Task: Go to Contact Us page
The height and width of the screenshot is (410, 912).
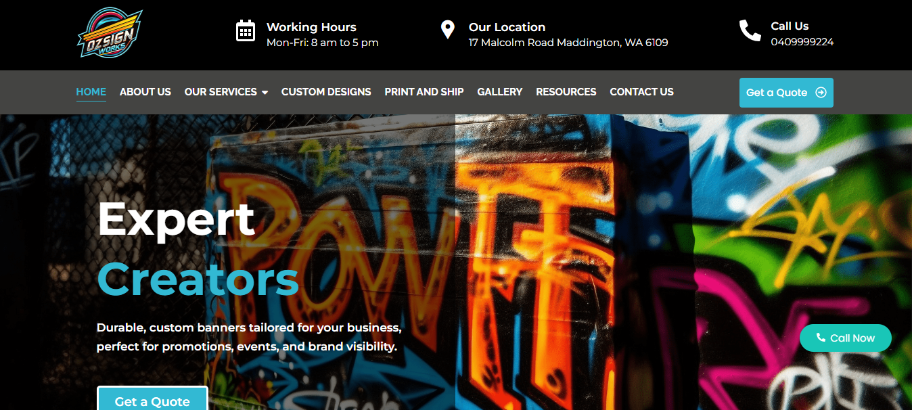Action: tap(641, 92)
